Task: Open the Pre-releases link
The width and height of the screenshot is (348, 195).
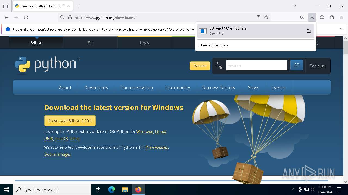Action: (x=157, y=147)
